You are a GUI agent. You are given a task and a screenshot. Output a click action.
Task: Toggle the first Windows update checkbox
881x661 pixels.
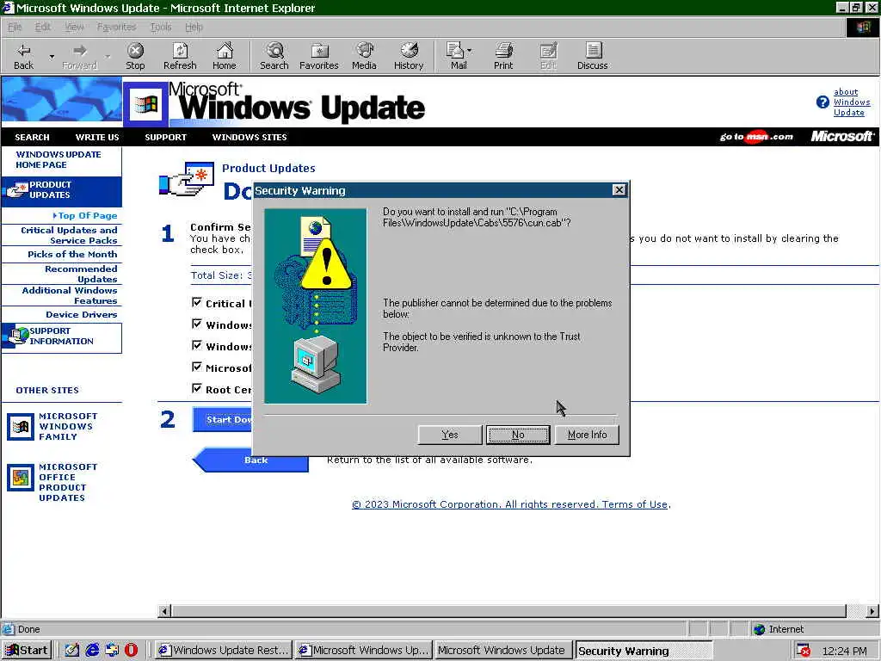(197, 324)
